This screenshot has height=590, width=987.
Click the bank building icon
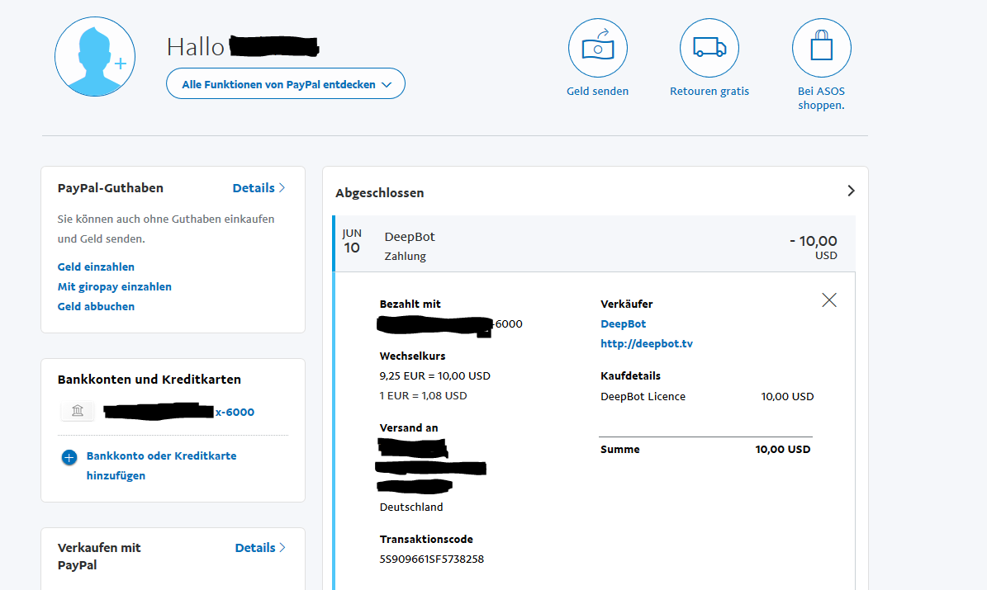tap(78, 411)
